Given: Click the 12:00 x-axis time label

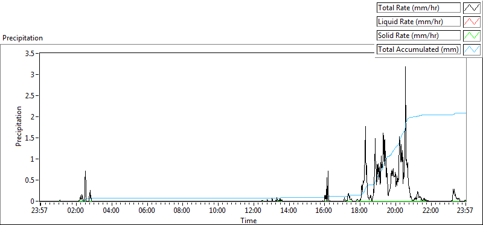Looking at the screenshot, I should click(253, 211).
